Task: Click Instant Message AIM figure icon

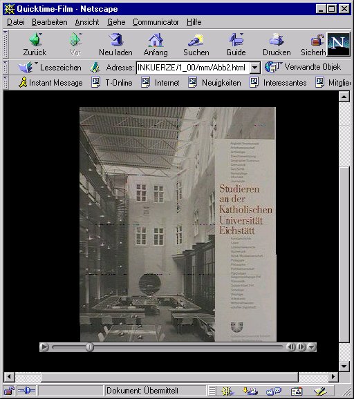Action: coord(23,82)
